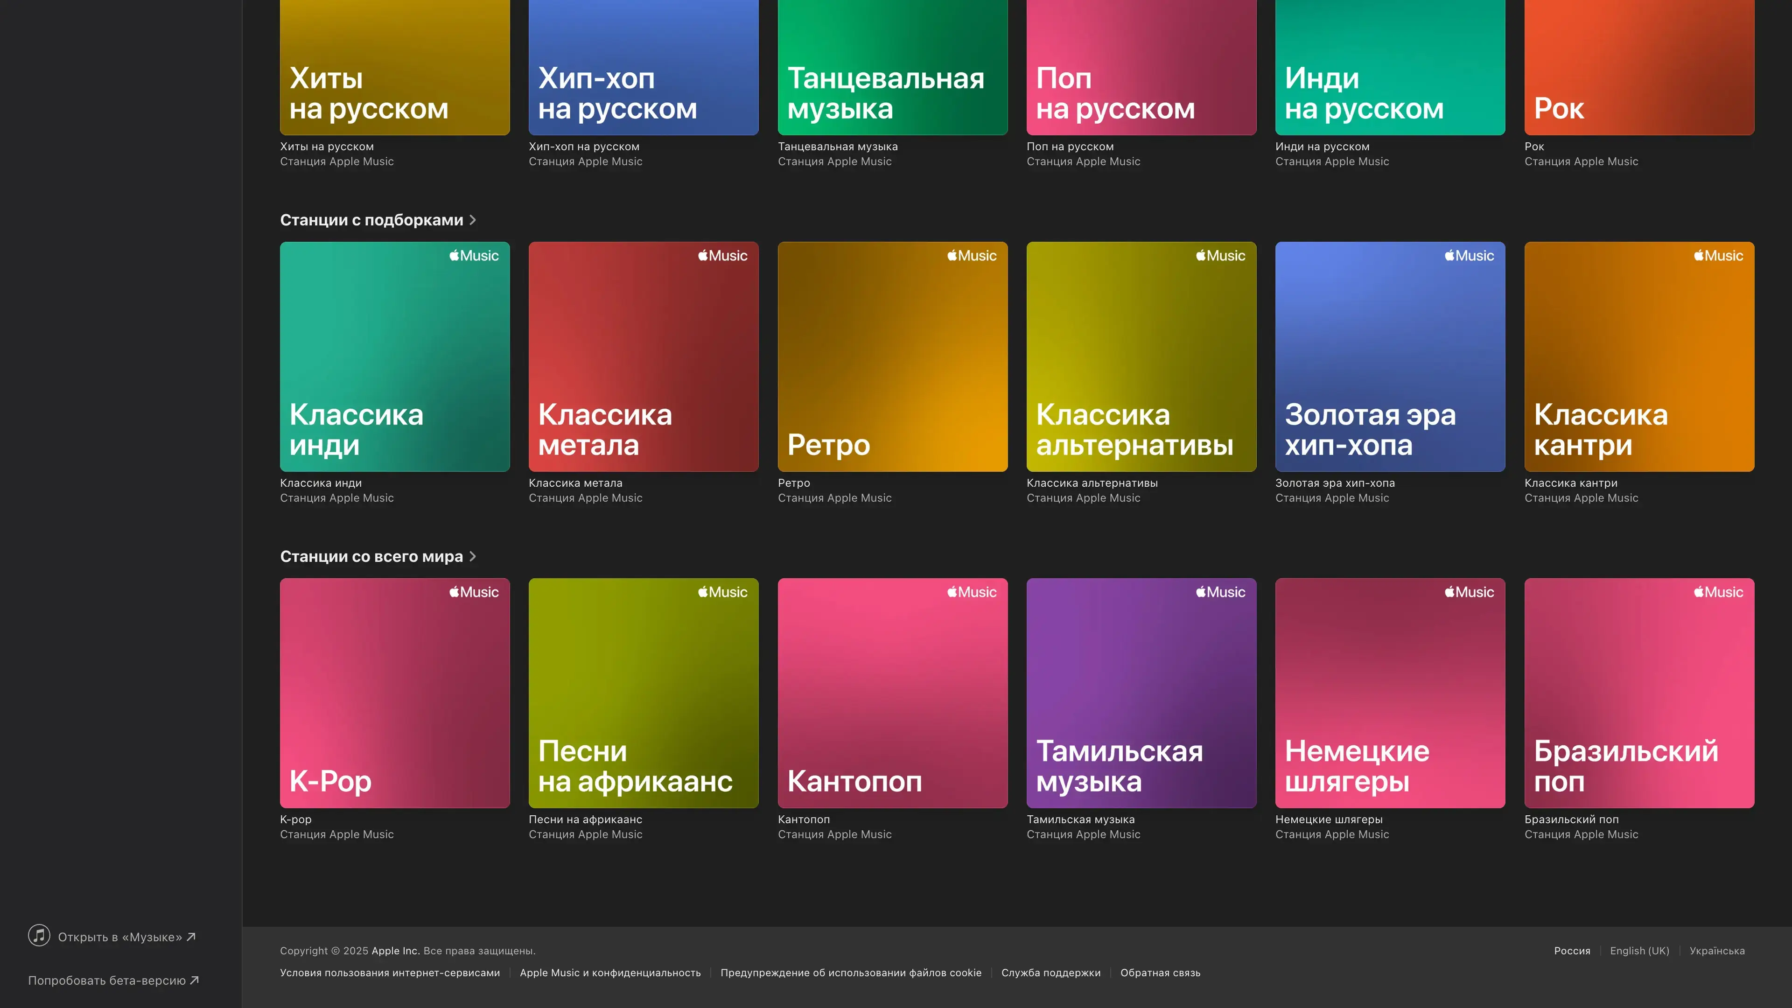Open Обратная связь footer link

click(x=1160, y=973)
